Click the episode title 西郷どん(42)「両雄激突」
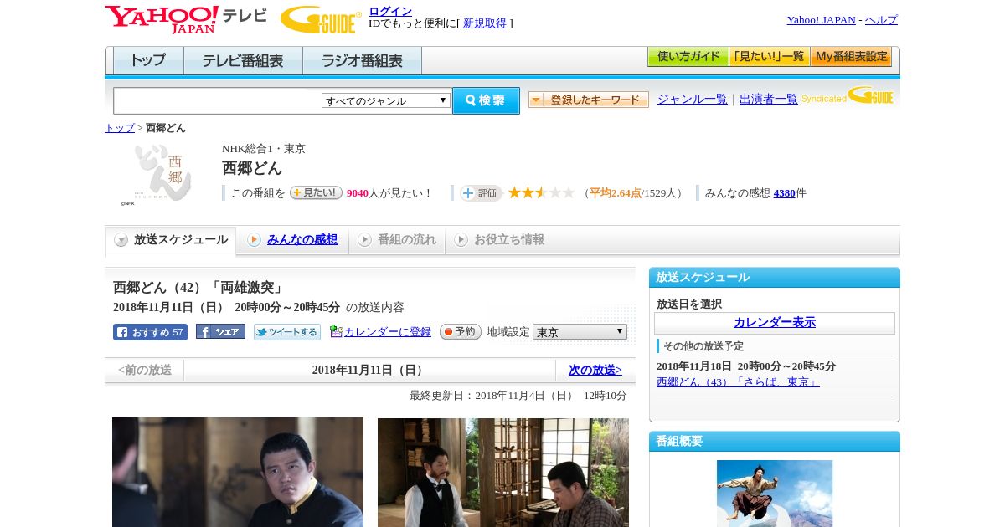 [198, 288]
